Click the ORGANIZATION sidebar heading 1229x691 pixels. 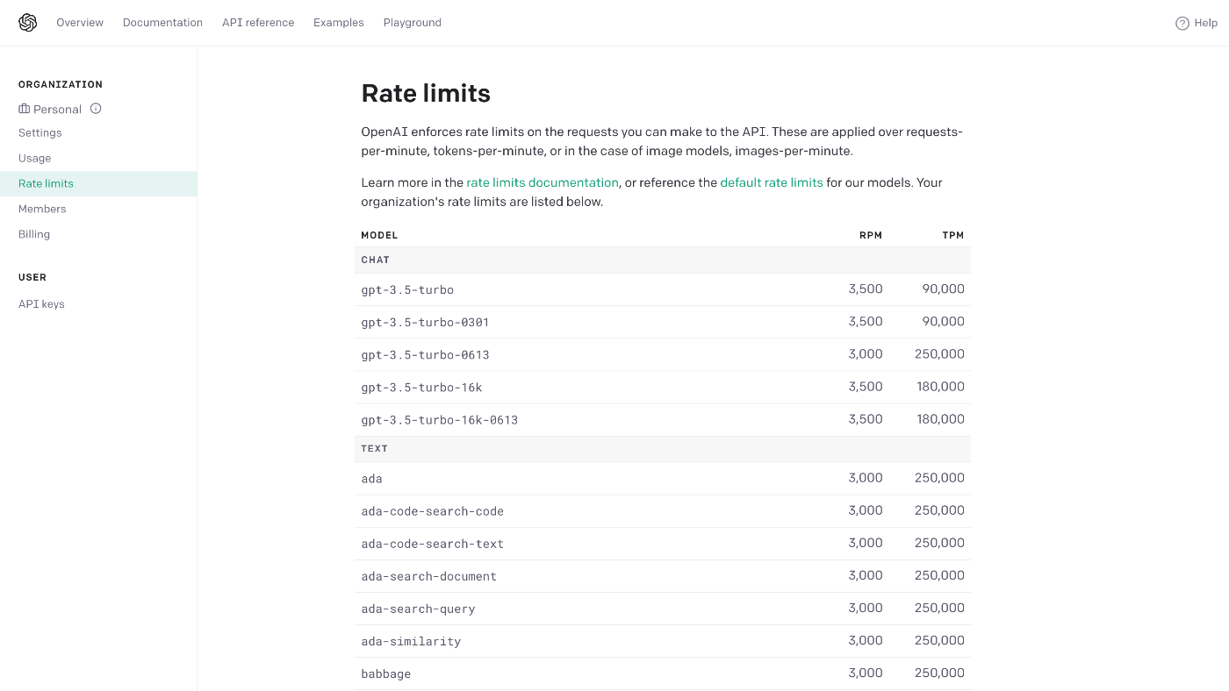(x=61, y=85)
